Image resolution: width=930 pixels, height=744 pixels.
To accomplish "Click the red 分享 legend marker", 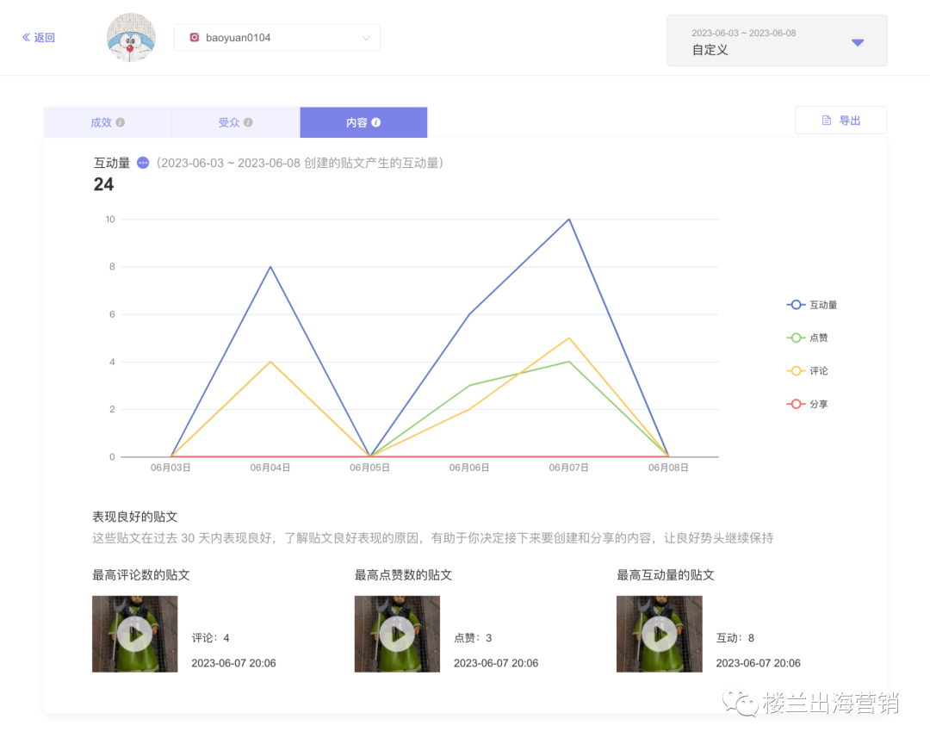I will 796,404.
